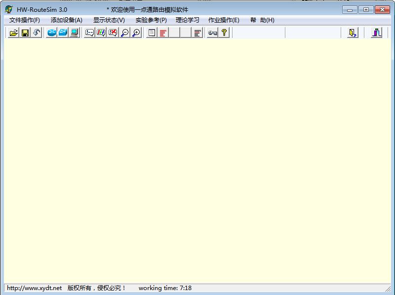Add a PC with the computer icon

click(x=75, y=33)
